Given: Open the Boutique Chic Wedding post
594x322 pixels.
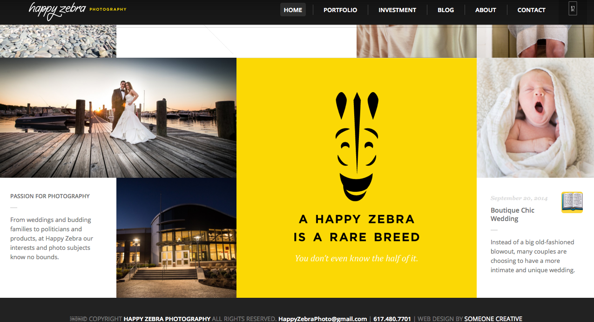Looking at the screenshot, I should pos(513,215).
